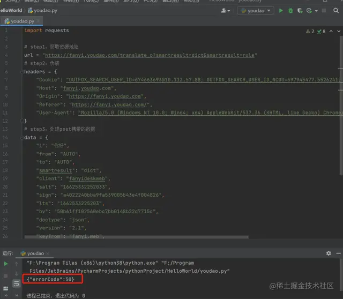Open the youdao run configuration dropdown
This screenshot has height=299, width=343.
256,11
